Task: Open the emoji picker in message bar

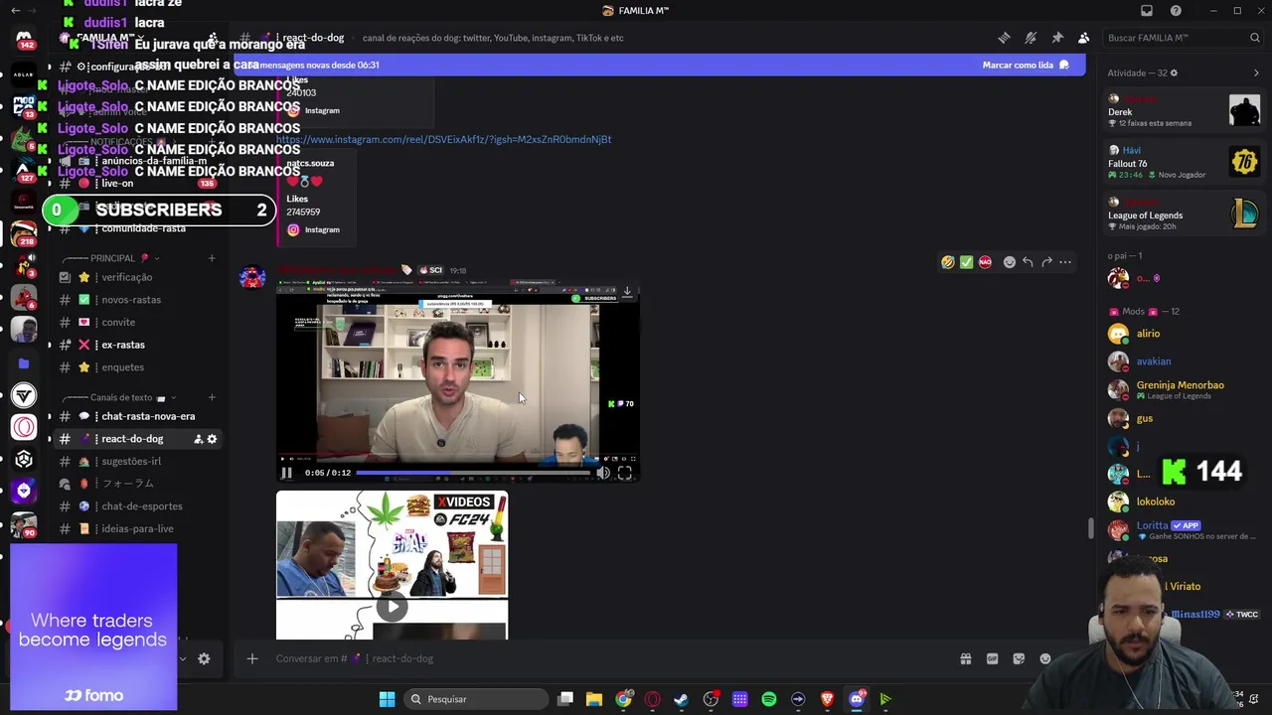Action: tap(1045, 658)
